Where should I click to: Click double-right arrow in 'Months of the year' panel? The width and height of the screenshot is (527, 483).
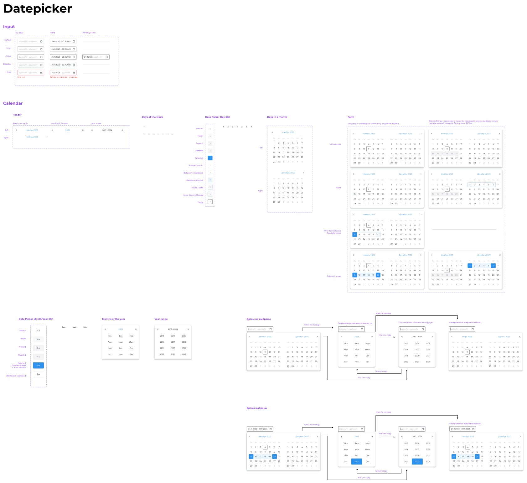tap(136, 329)
